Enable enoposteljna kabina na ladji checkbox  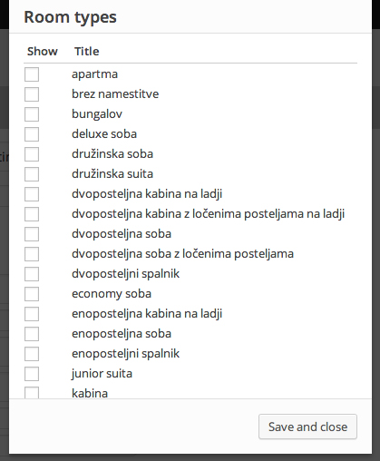(32, 314)
